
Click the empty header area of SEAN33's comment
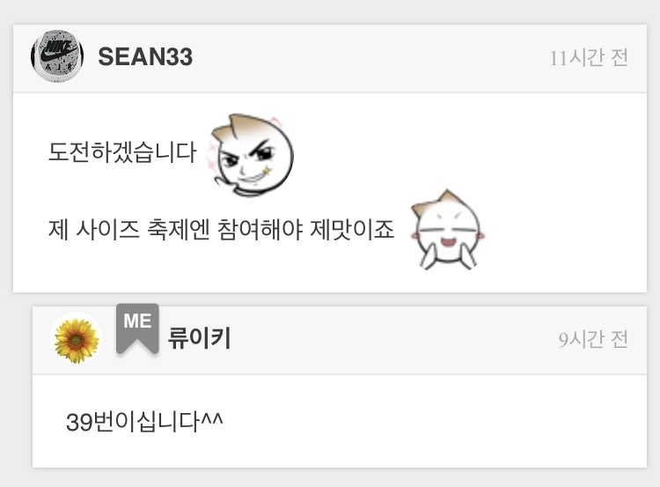tap(370, 58)
